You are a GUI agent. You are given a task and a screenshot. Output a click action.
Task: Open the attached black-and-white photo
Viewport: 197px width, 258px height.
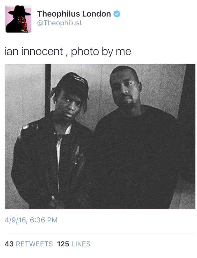(100, 136)
